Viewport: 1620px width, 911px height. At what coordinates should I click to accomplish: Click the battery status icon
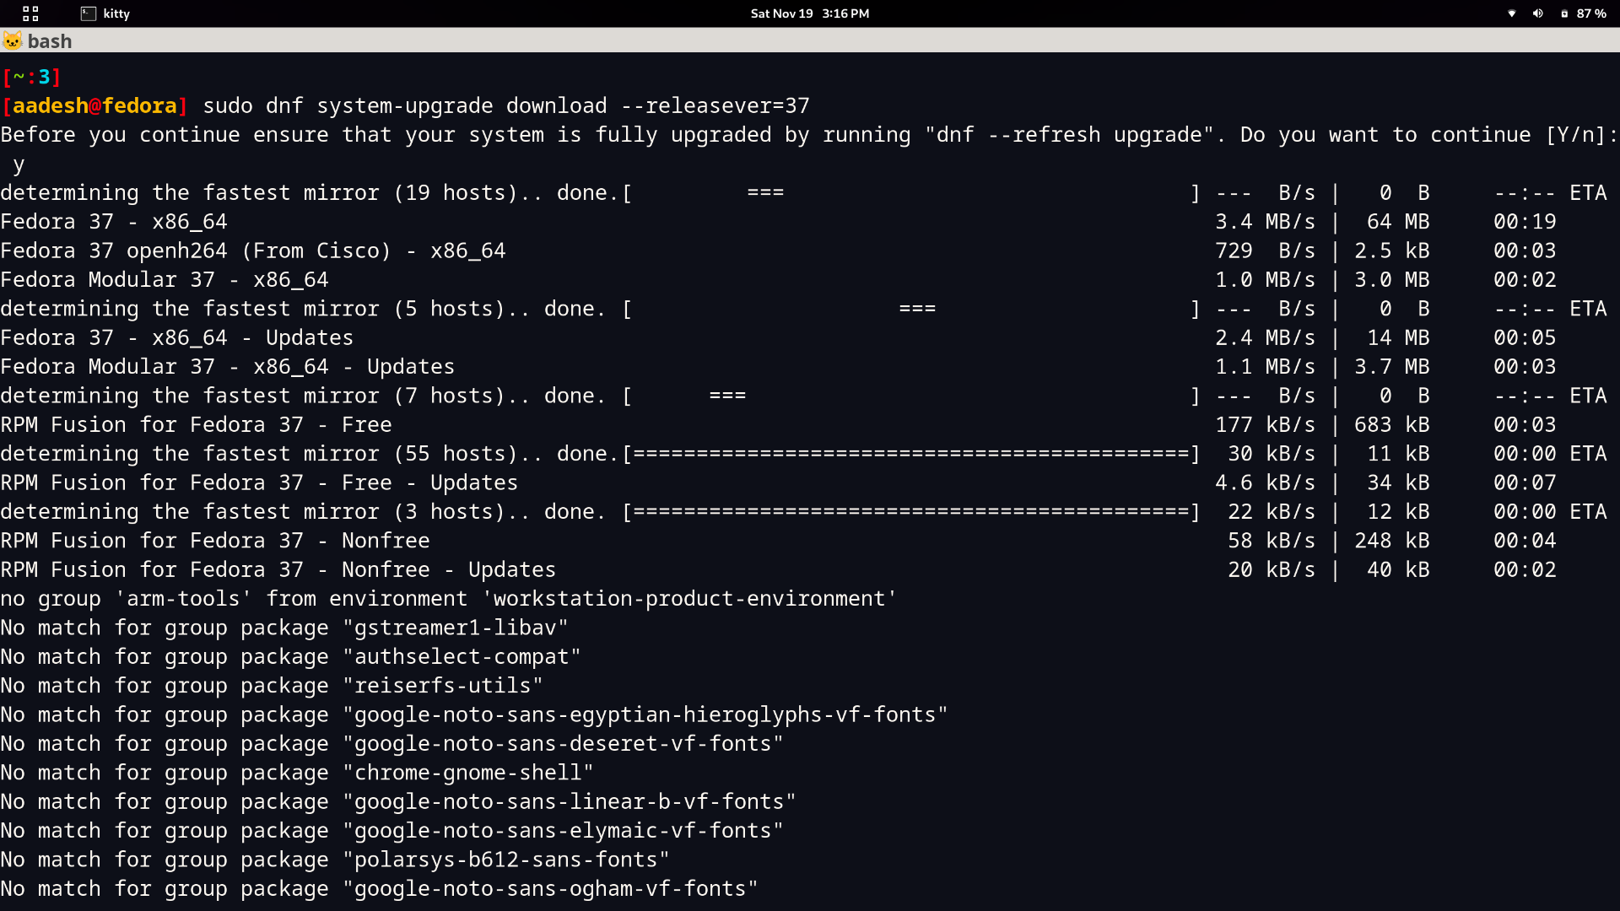[x=1564, y=13]
